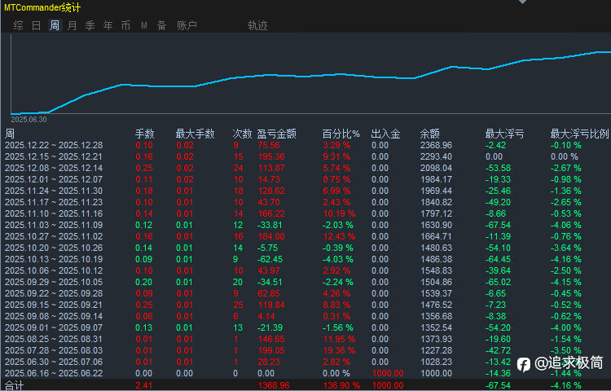
Task: Sort by 盈亏金额 column header
Action: pos(276,134)
